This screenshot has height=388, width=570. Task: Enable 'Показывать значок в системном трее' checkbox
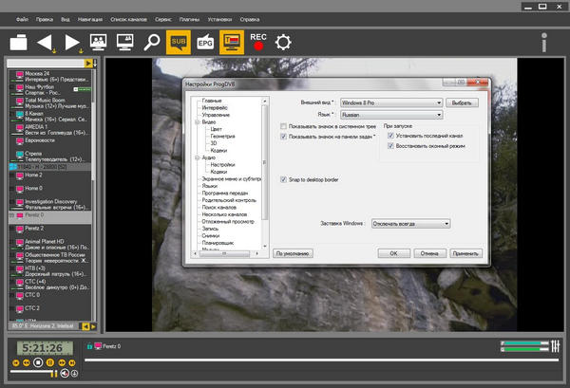point(283,126)
